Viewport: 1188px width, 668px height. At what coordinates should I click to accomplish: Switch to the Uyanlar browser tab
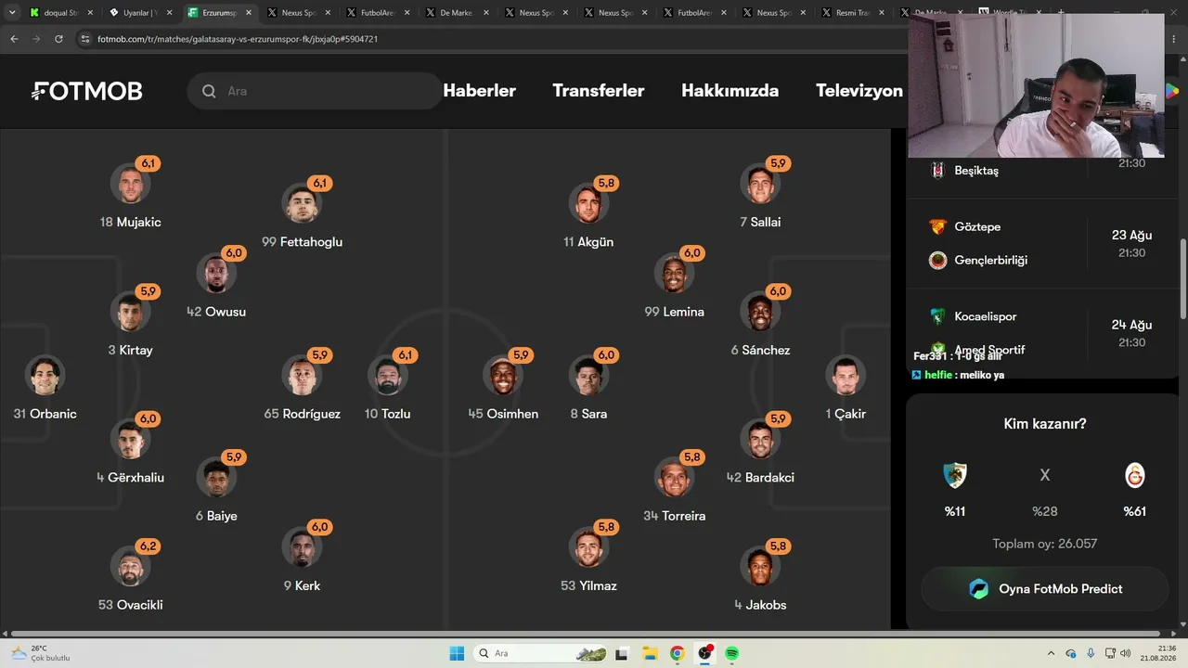point(139,13)
